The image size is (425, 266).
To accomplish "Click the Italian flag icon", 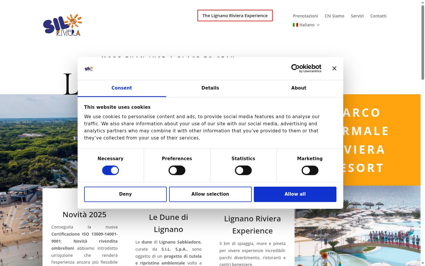I will click(x=295, y=25).
